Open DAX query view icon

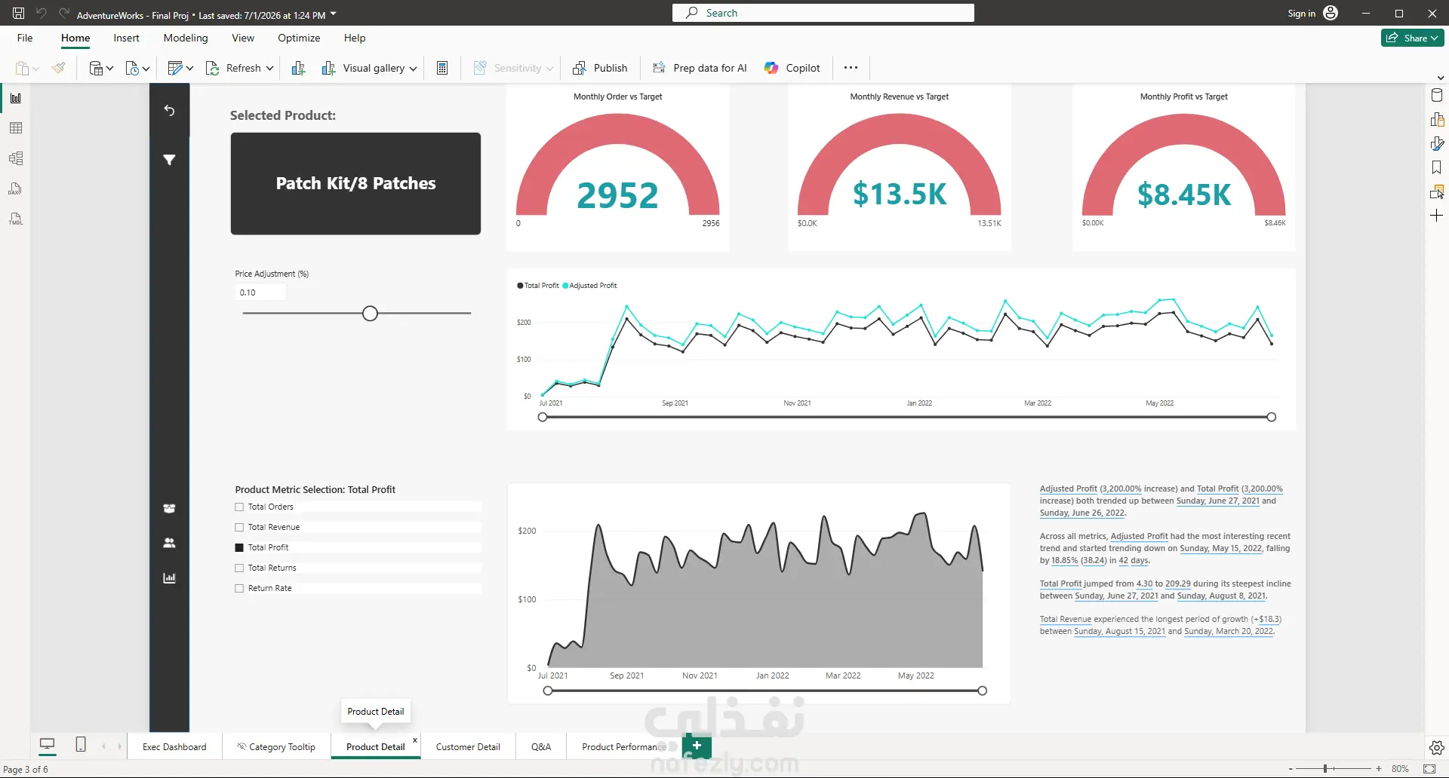(15, 188)
